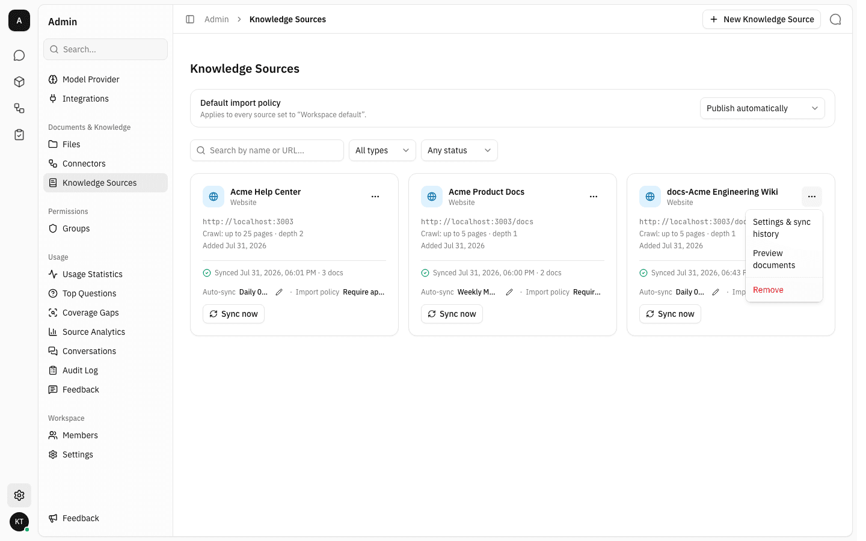The image size is (866, 541).
Task: Choose Remove in the card menu
Action: tap(784, 290)
